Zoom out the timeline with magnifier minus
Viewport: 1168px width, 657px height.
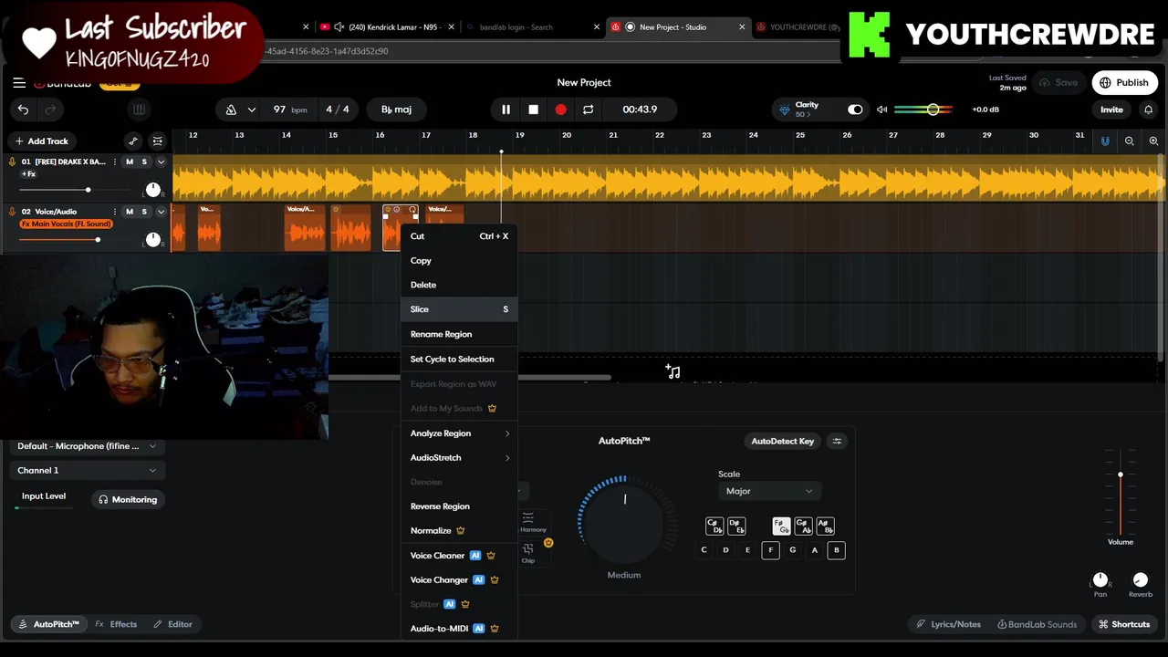coord(1130,141)
